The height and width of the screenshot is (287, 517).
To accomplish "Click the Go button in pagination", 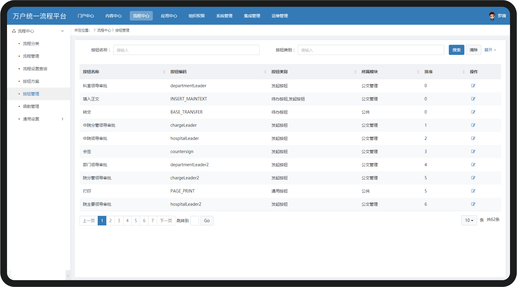I will pos(207,221).
